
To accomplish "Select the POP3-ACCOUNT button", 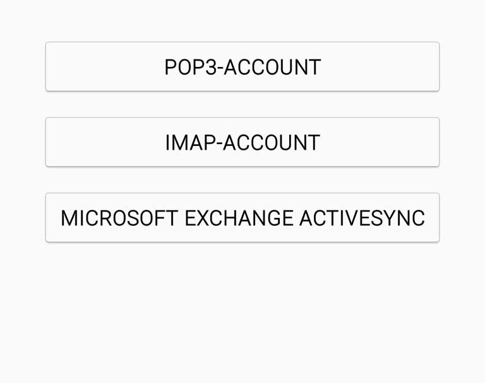I will [x=242, y=66].
